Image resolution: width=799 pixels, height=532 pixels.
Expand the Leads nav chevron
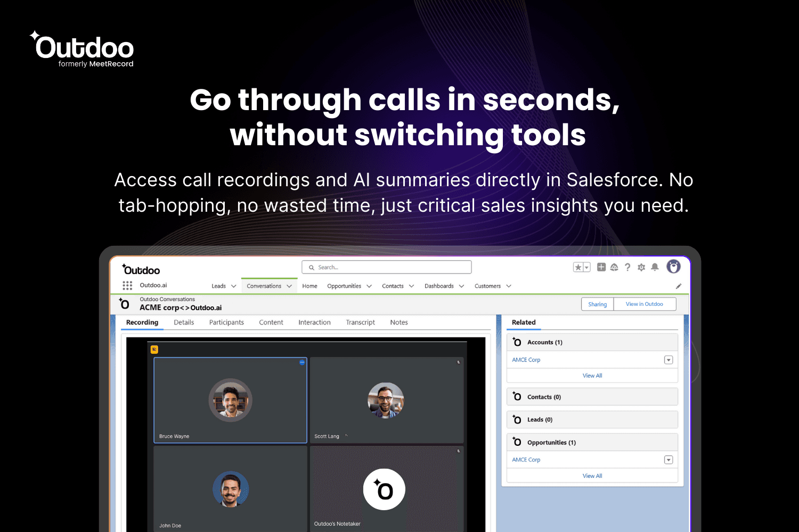[x=233, y=286]
